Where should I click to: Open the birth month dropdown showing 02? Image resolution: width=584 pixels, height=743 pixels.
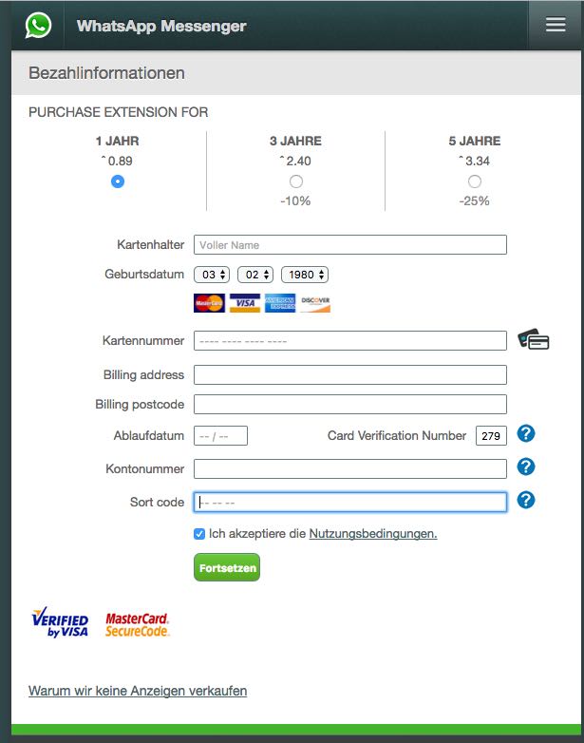click(x=255, y=275)
